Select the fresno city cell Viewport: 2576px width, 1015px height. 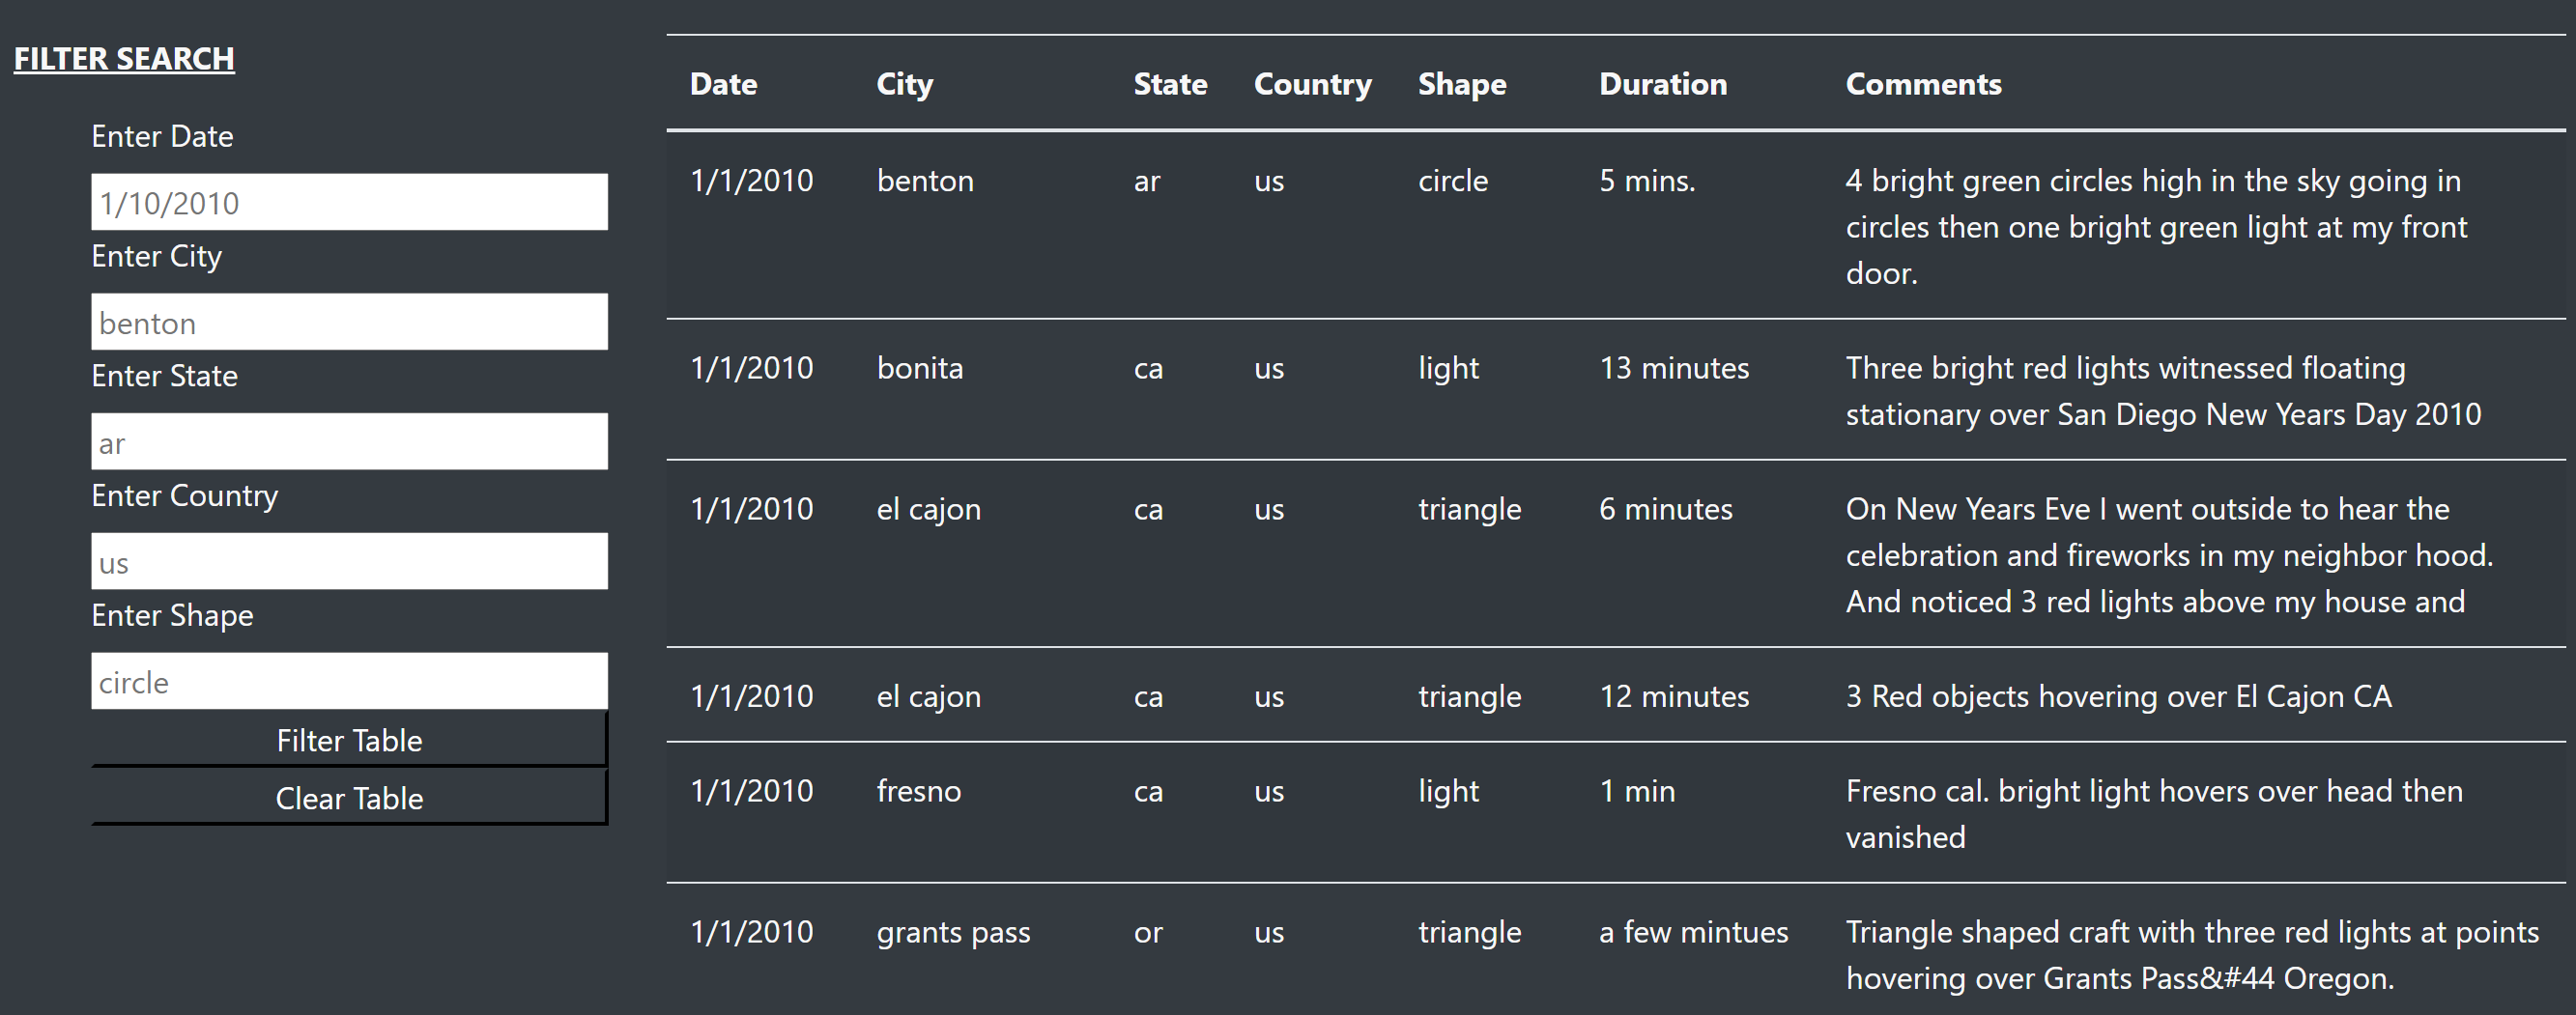click(x=919, y=791)
